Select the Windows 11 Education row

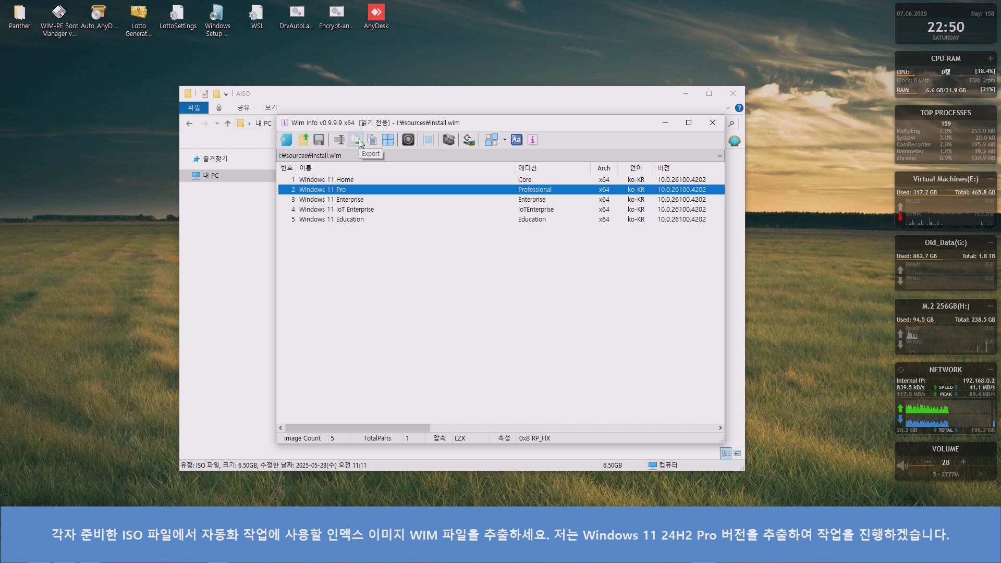coord(501,219)
